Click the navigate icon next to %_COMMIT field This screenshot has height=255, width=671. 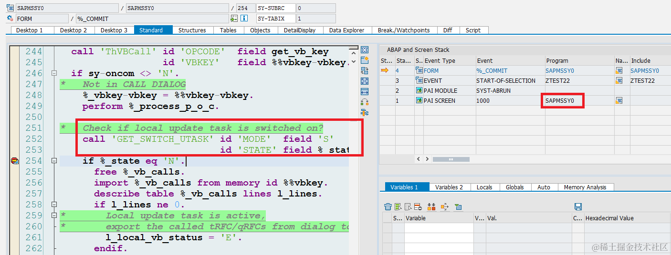click(234, 19)
